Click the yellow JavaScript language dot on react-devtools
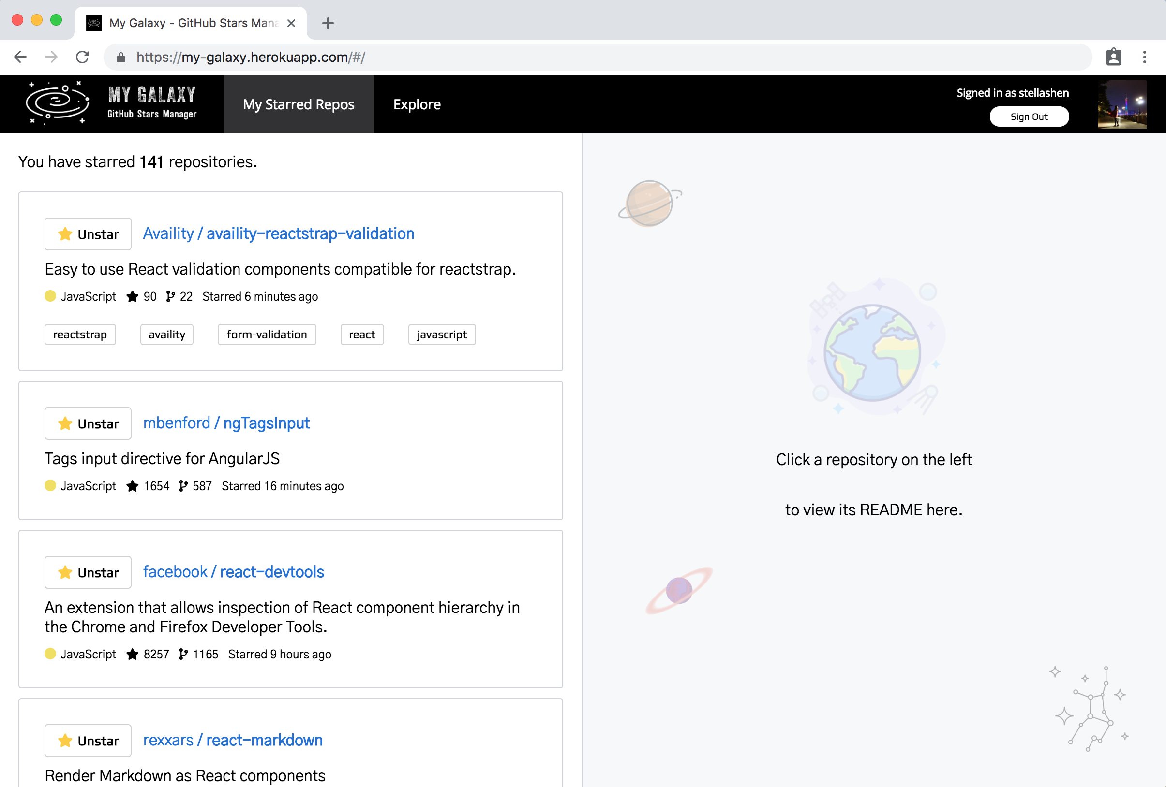The height and width of the screenshot is (787, 1166). click(50, 654)
